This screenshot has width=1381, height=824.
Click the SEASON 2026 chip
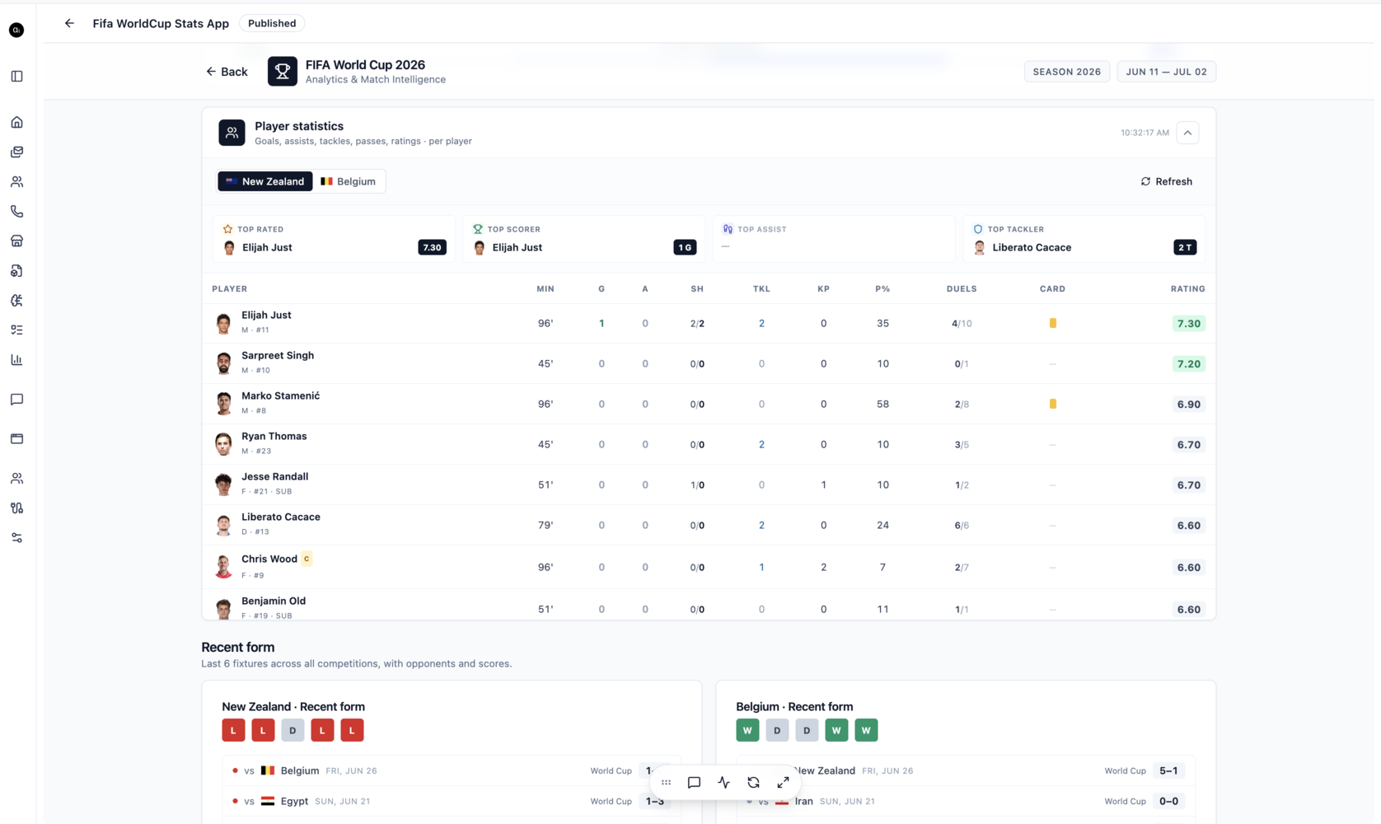1067,72
